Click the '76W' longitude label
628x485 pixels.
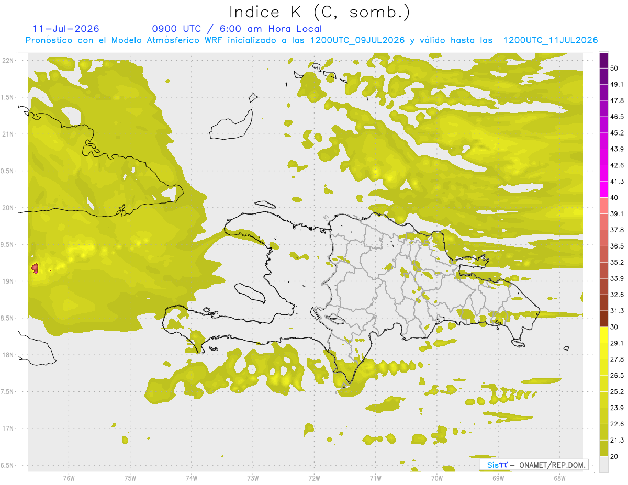pyautogui.click(x=69, y=478)
